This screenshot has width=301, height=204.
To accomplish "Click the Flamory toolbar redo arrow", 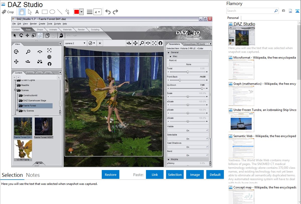I will [x=115, y=12].
